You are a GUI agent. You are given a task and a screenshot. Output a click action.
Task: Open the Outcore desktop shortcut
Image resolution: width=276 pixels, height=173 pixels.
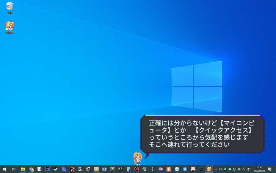[10, 27]
